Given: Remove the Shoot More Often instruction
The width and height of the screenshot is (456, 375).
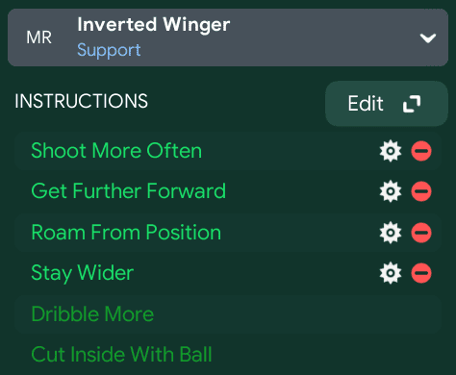Looking at the screenshot, I should coord(421,151).
